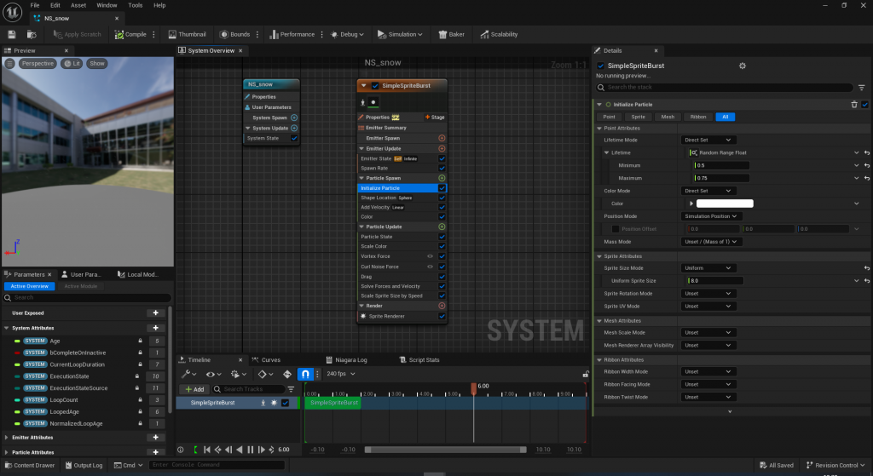Uncheck the Drag module in emitter stack

[442, 277]
